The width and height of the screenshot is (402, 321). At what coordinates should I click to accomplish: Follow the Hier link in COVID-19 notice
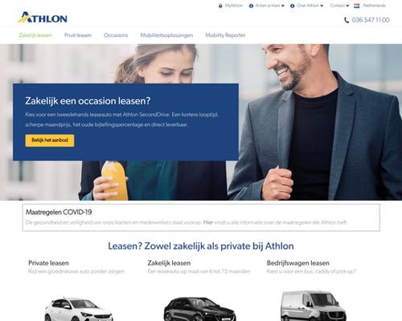click(x=208, y=222)
